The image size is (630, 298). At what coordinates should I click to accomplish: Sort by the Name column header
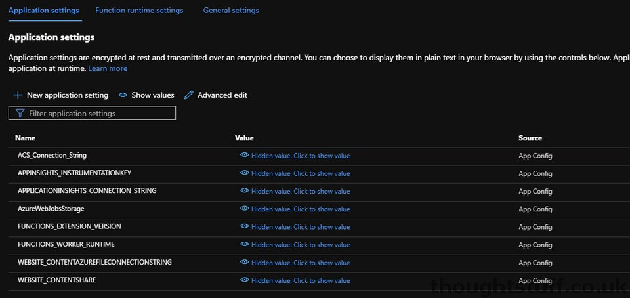[x=26, y=138]
